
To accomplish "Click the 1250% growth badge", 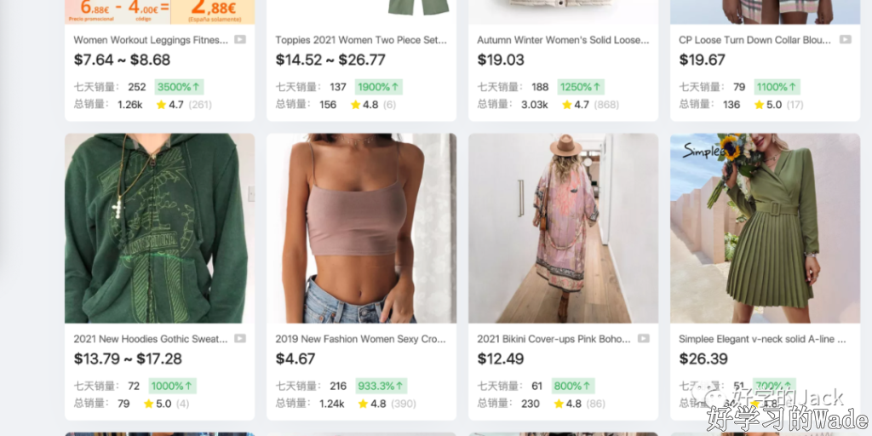I will 581,87.
